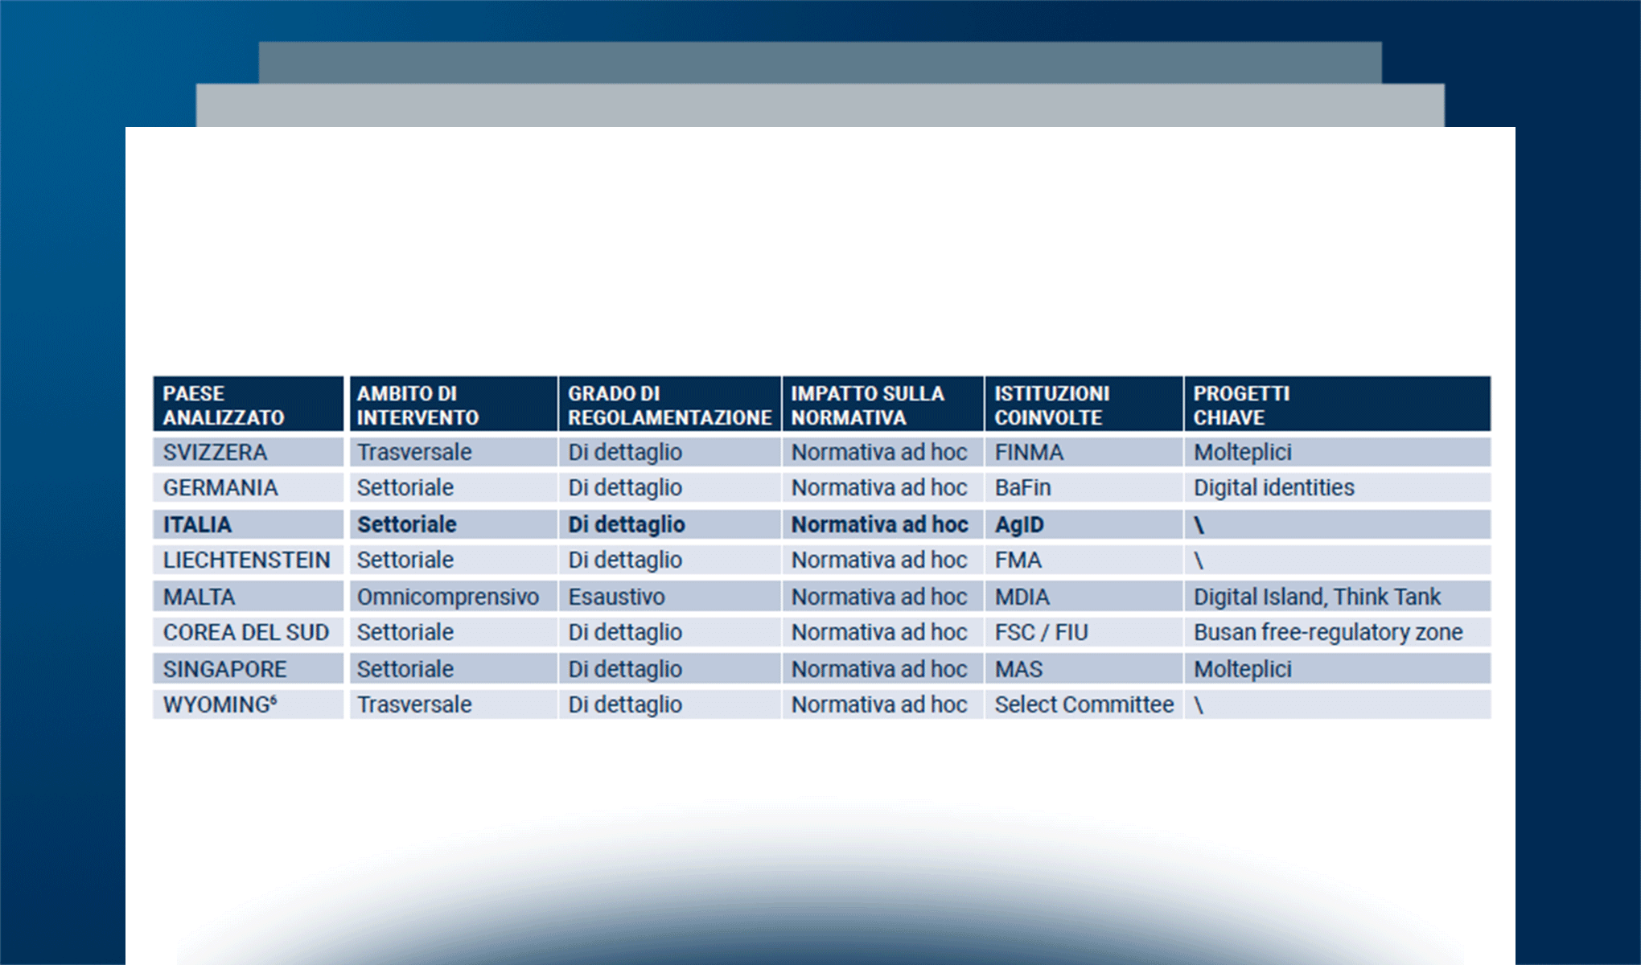Viewport: 1641px width, 965px height.
Task: Select the SVIZZERA row cell
Action: [216, 452]
